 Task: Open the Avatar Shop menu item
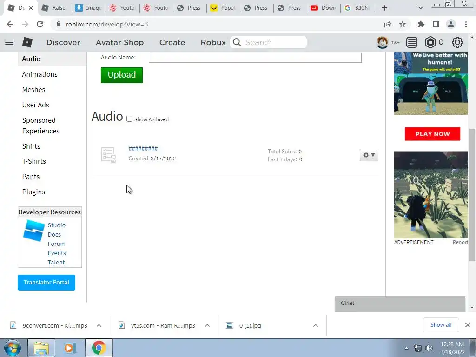click(119, 42)
